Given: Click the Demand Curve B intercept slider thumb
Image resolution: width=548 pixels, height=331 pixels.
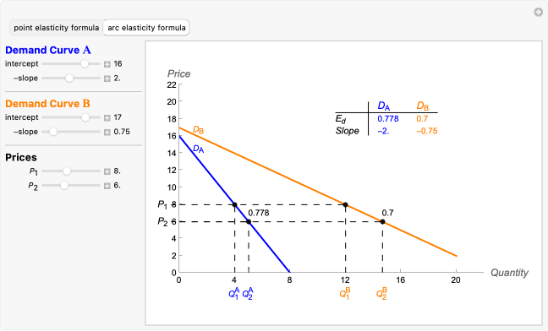Looking at the screenshot, I should point(85,117).
